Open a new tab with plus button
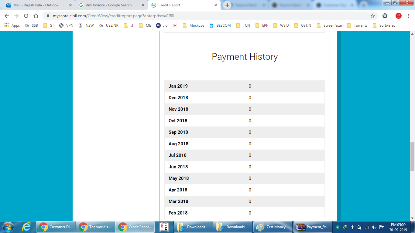Image resolution: width=415 pixels, height=233 pixels. [227, 5]
